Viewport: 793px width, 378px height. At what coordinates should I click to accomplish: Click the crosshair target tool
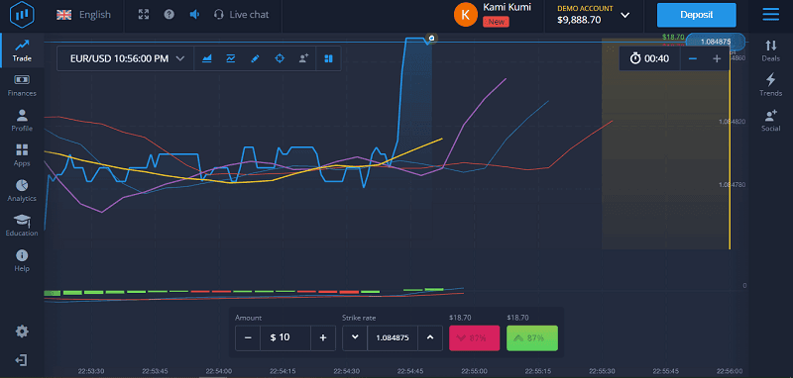tap(280, 58)
